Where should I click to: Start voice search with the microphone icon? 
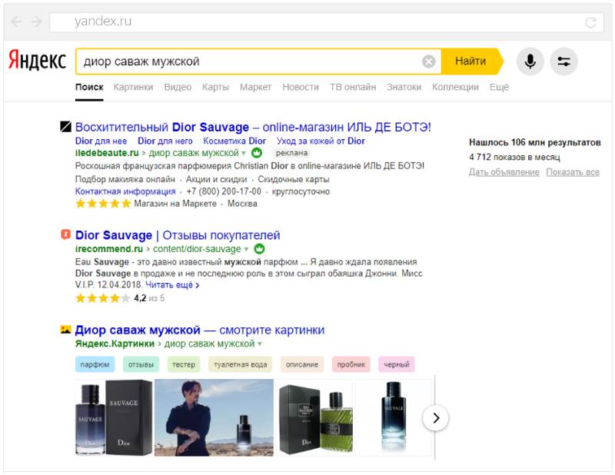click(x=530, y=61)
